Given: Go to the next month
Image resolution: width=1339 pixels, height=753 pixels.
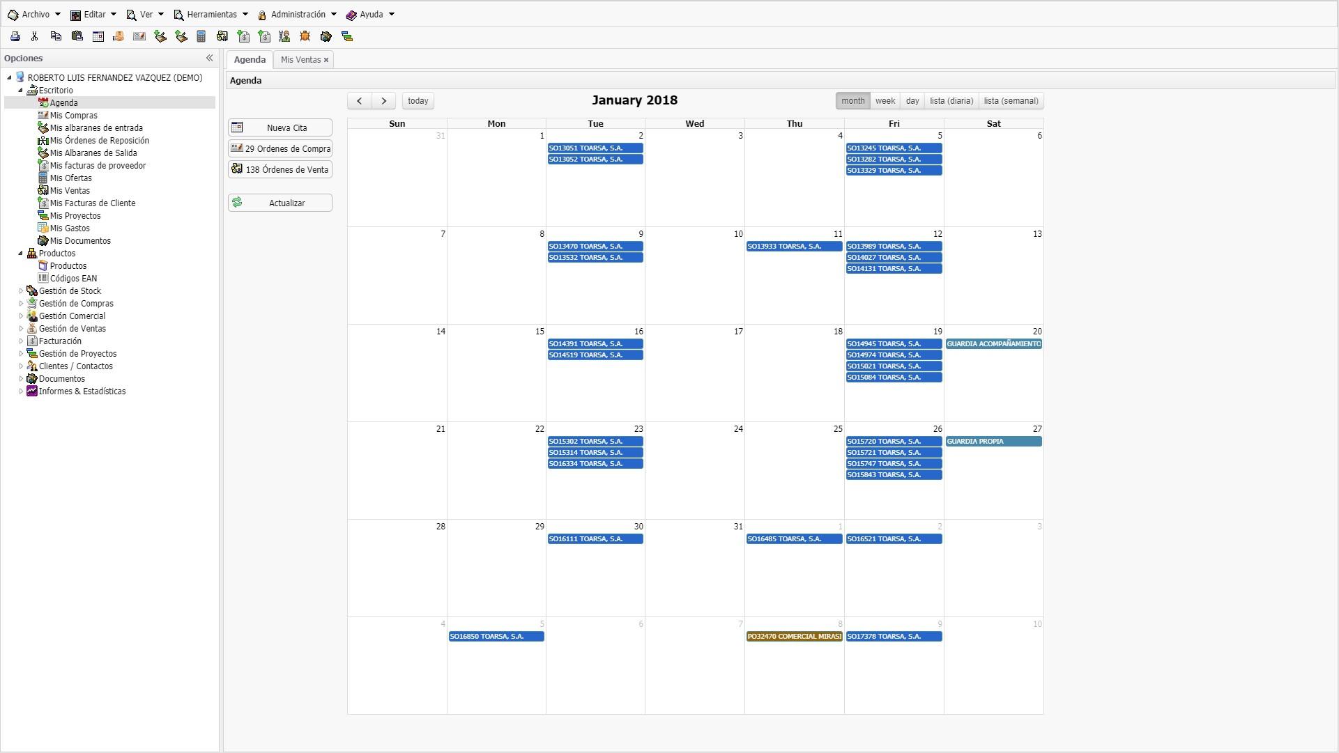Looking at the screenshot, I should point(384,101).
